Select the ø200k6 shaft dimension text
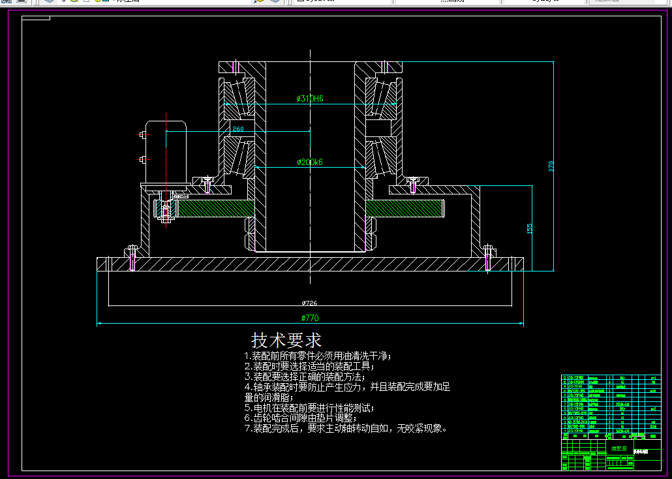Screen dimensions: 672x479 tap(310, 162)
